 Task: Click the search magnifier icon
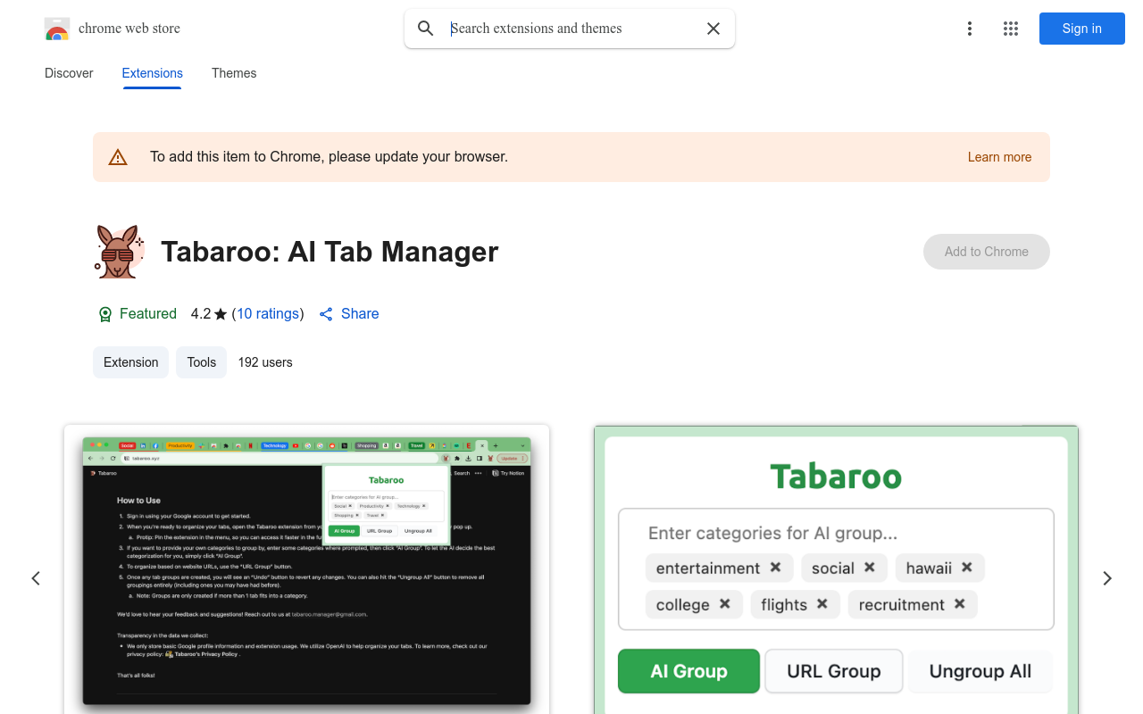426,29
